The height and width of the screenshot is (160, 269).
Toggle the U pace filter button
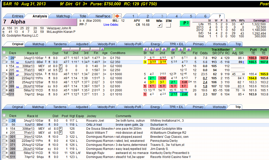point(189,49)
